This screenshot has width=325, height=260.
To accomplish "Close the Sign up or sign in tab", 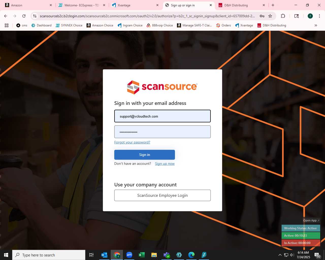I will click(211, 5).
